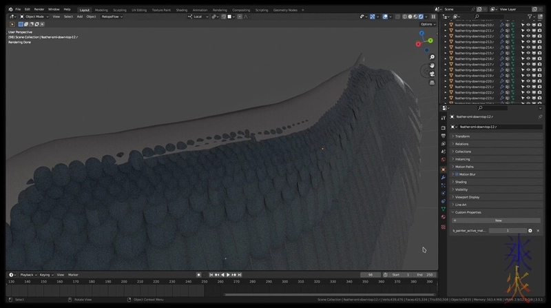Screen dimensions: 551x308
Task: Open the viewport Options button
Action: (x=427, y=24)
